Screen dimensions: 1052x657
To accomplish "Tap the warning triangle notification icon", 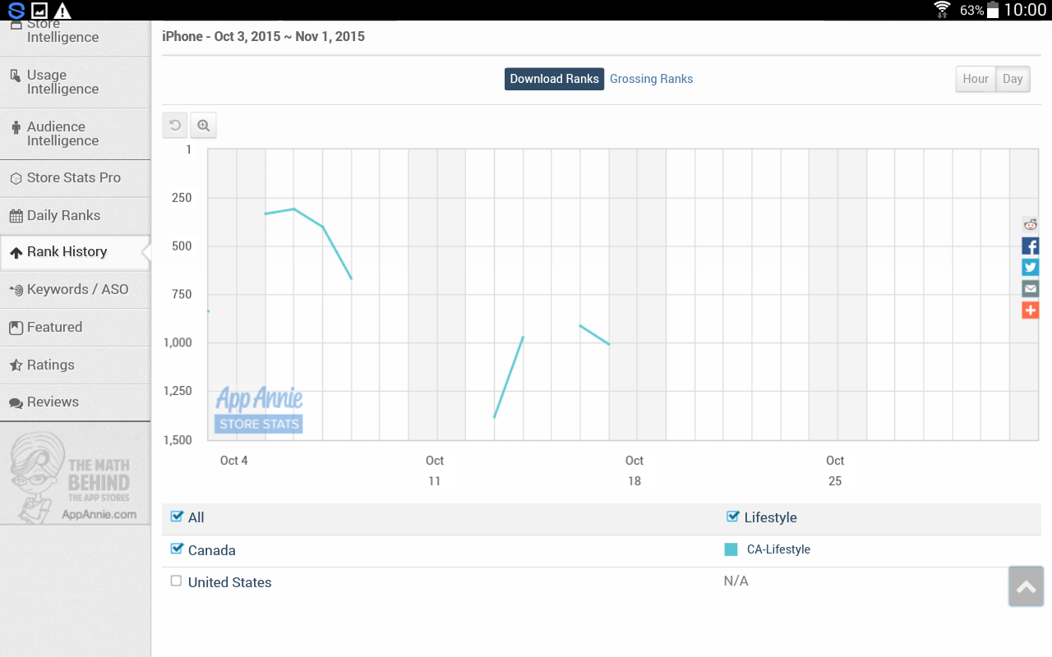I will [62, 11].
